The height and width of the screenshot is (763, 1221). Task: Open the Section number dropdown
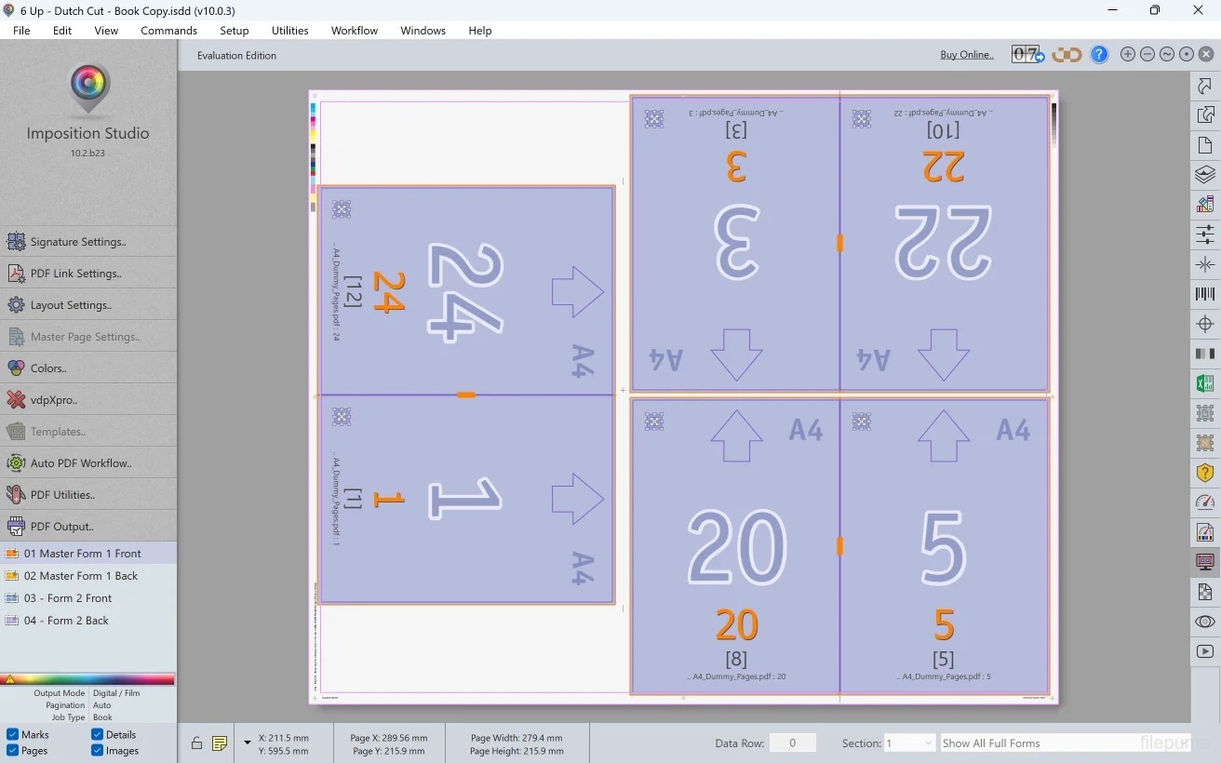point(909,743)
